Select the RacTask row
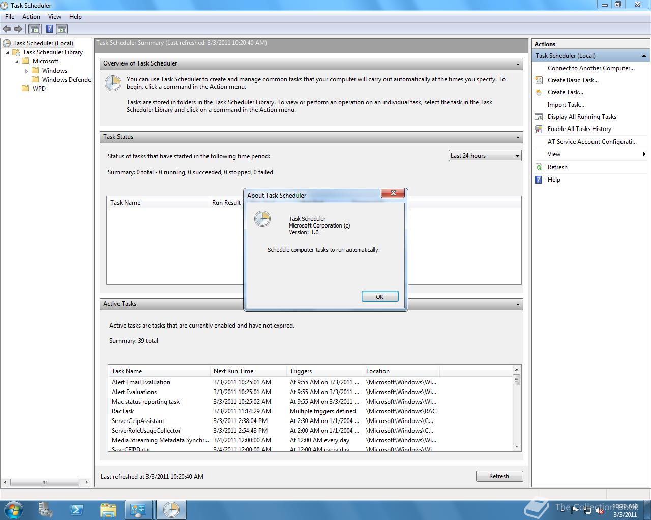The width and height of the screenshot is (651, 520). tap(310, 411)
